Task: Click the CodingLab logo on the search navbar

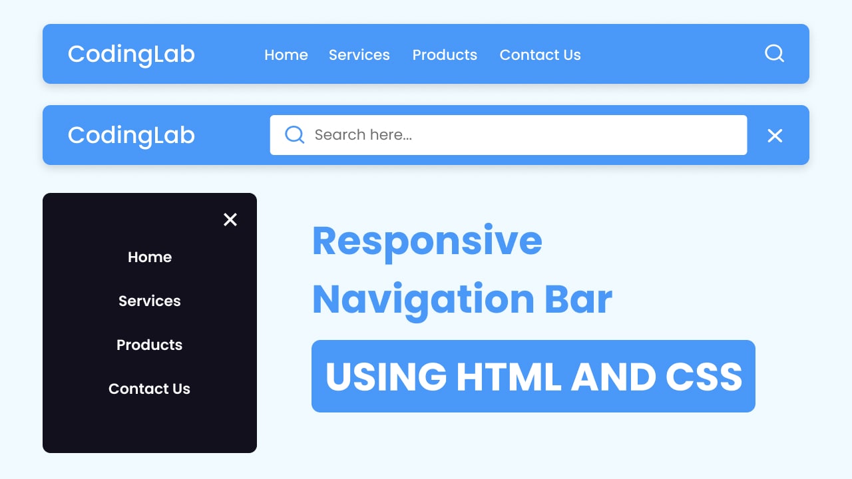Action: 130,135
